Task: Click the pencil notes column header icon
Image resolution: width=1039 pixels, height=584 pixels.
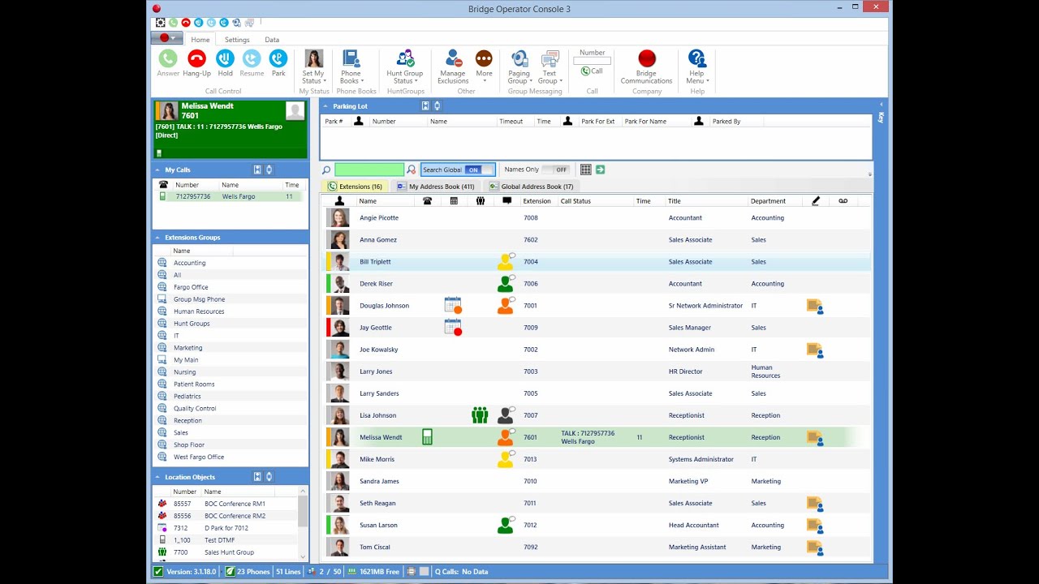Action: pyautogui.click(x=816, y=201)
